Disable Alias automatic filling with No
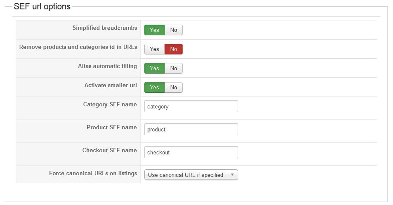The height and width of the screenshot is (205, 393). pos(174,68)
